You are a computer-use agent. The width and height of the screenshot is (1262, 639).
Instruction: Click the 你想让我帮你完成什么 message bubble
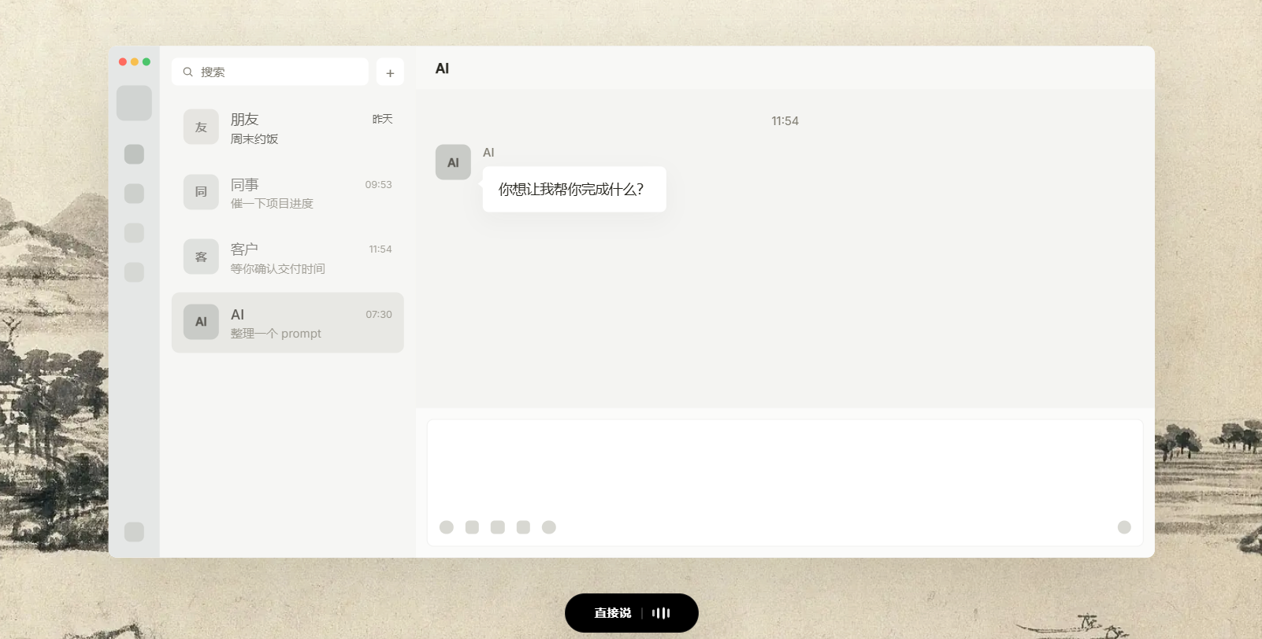click(574, 189)
